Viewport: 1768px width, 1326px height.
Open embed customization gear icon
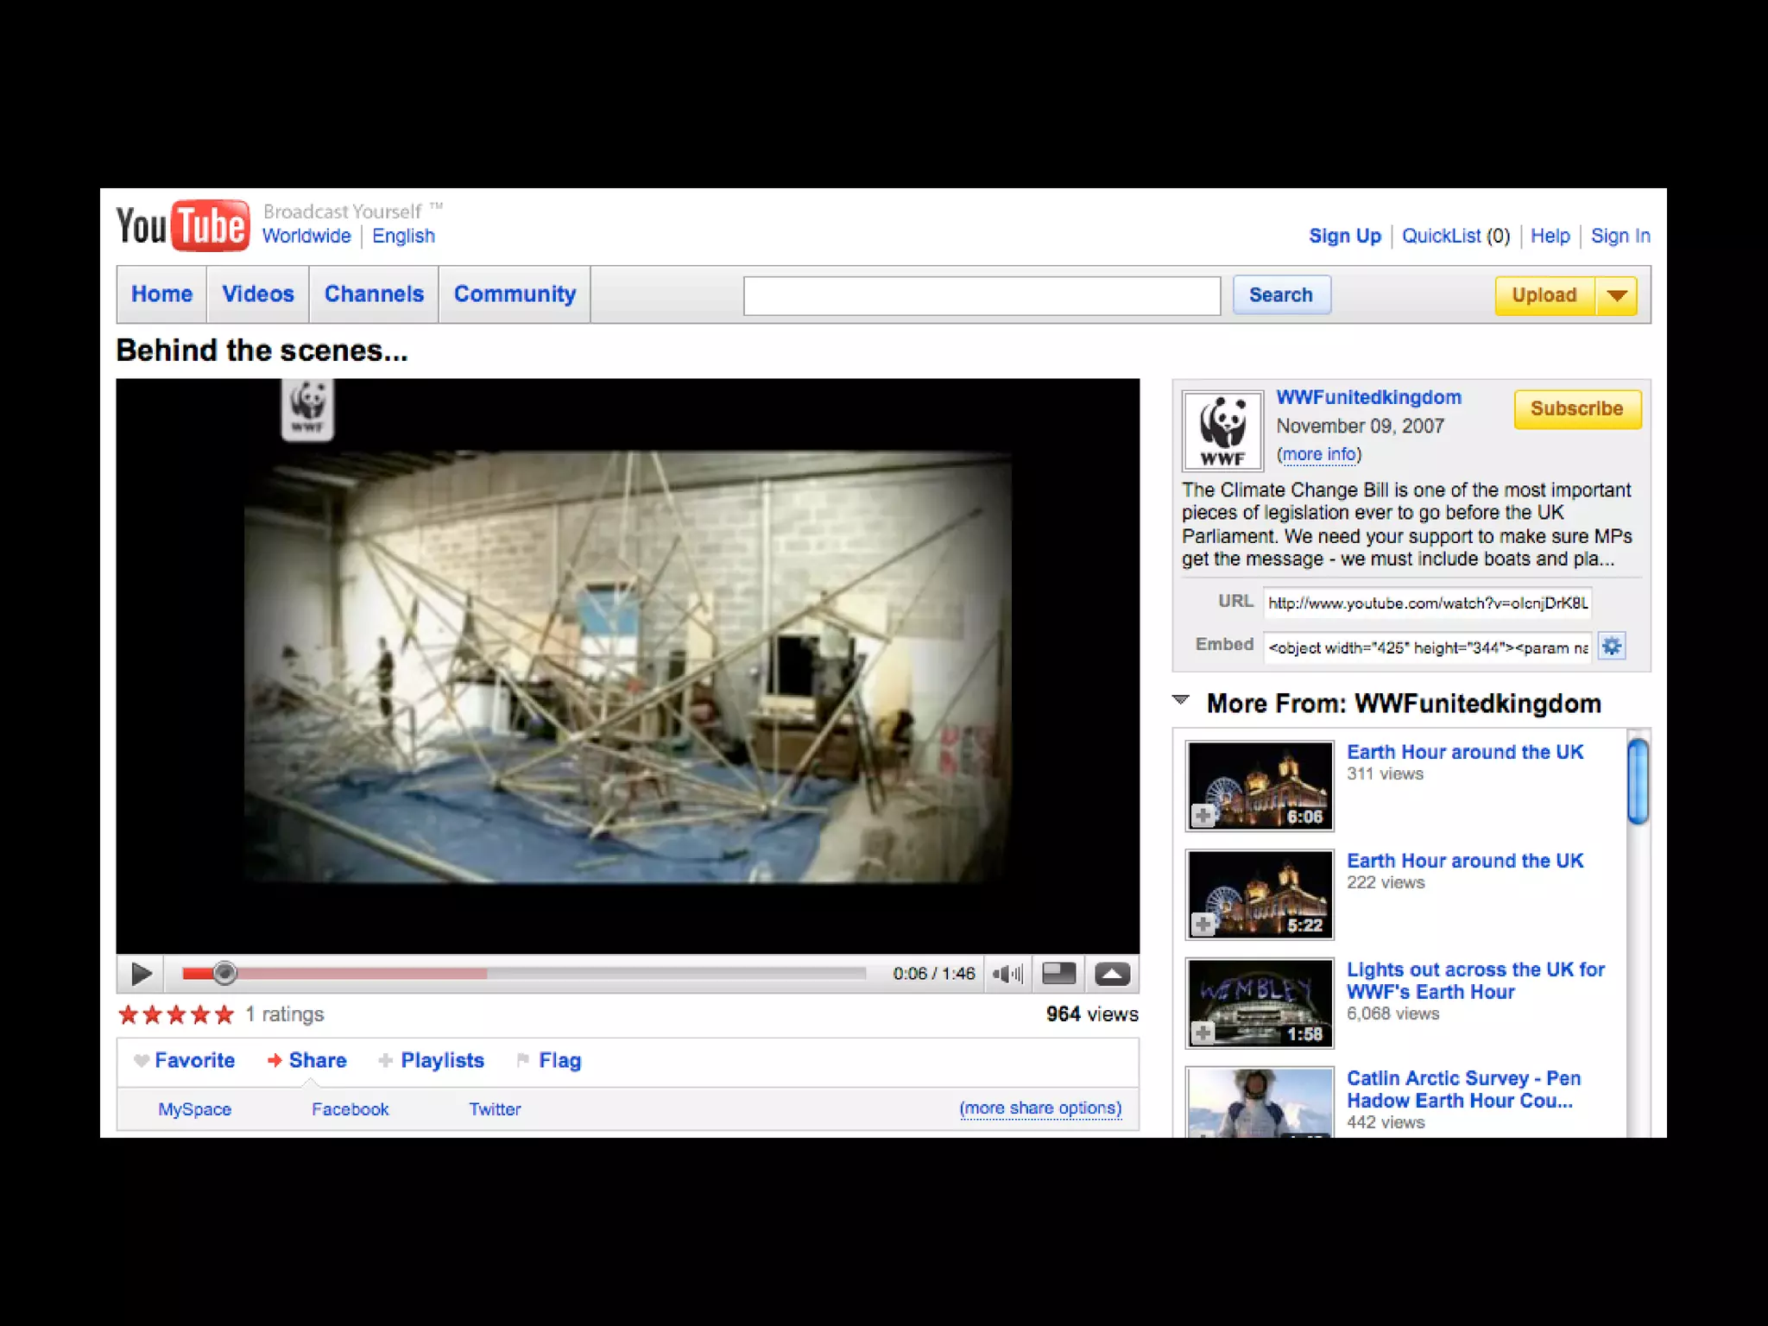[x=1611, y=646]
